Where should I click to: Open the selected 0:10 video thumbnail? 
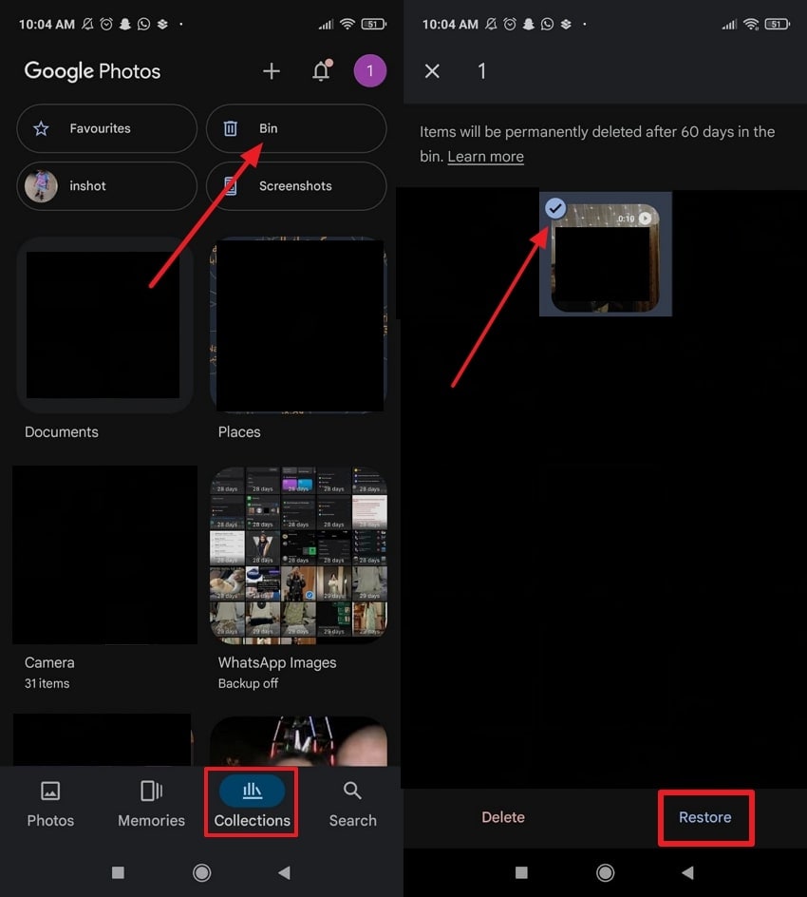coord(606,258)
